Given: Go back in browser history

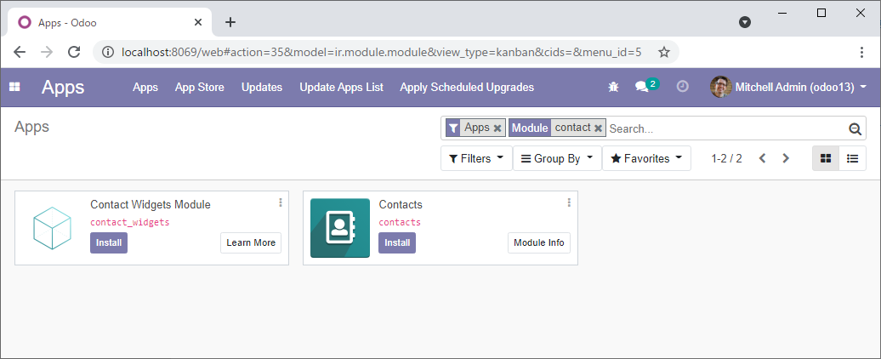Looking at the screenshot, I should 20,52.
